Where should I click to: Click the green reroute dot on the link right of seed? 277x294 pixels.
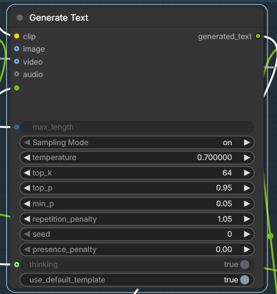click(x=270, y=236)
